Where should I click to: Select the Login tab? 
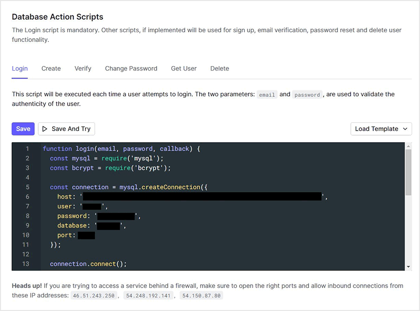20,69
